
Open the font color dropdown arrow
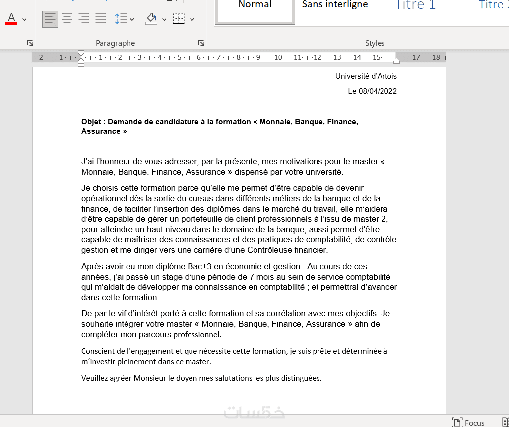(x=25, y=19)
